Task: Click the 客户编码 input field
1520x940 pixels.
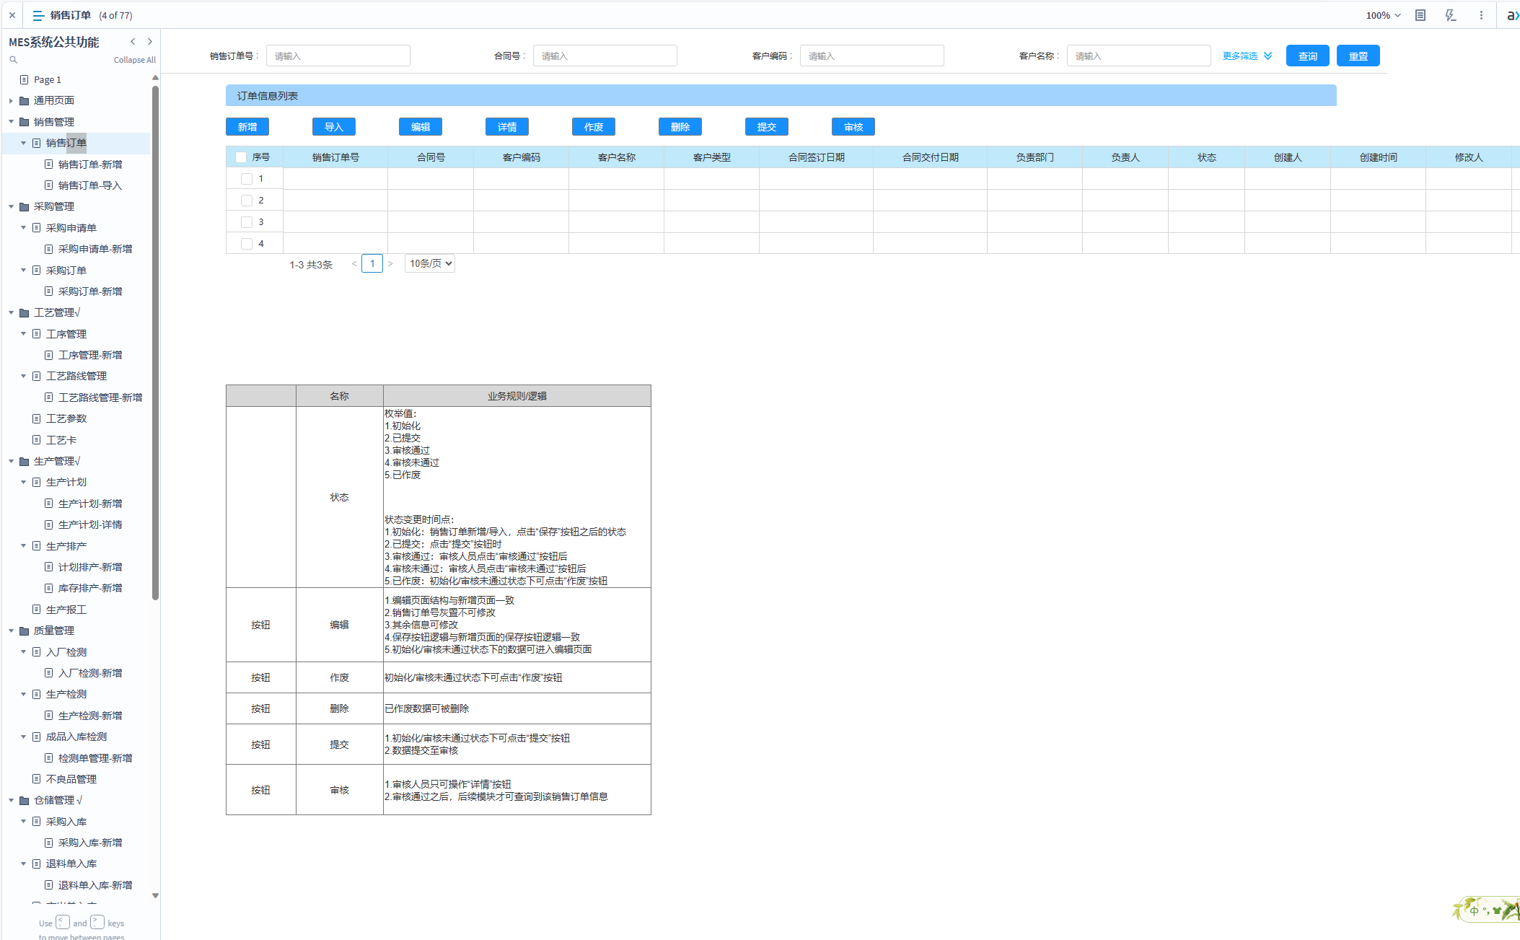Action: coord(872,56)
